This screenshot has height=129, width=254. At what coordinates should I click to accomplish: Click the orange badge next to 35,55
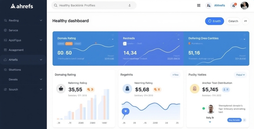(90, 90)
